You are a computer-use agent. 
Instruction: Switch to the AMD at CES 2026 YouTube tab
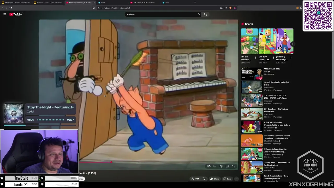coord(144,3)
